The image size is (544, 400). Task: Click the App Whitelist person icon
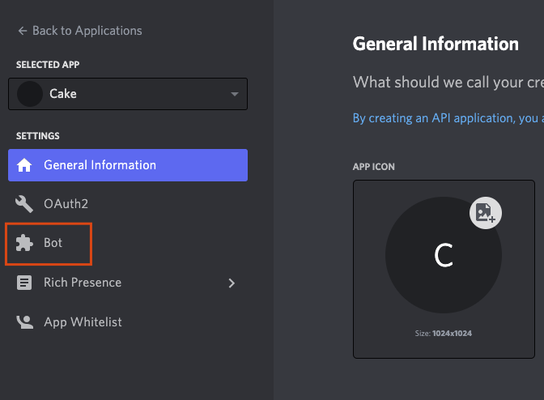click(24, 322)
